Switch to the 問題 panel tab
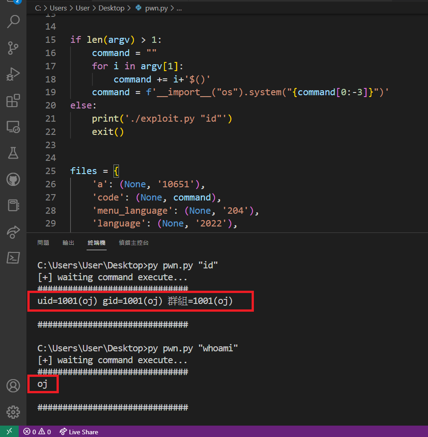 pyautogui.click(x=43, y=243)
